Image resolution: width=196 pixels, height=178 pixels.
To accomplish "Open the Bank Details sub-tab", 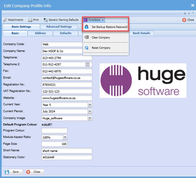I will coord(142,33).
